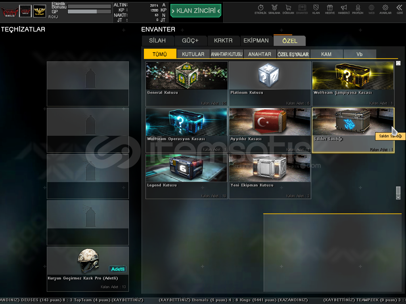
Task: Select the General Kutusu item
Action: (187, 84)
